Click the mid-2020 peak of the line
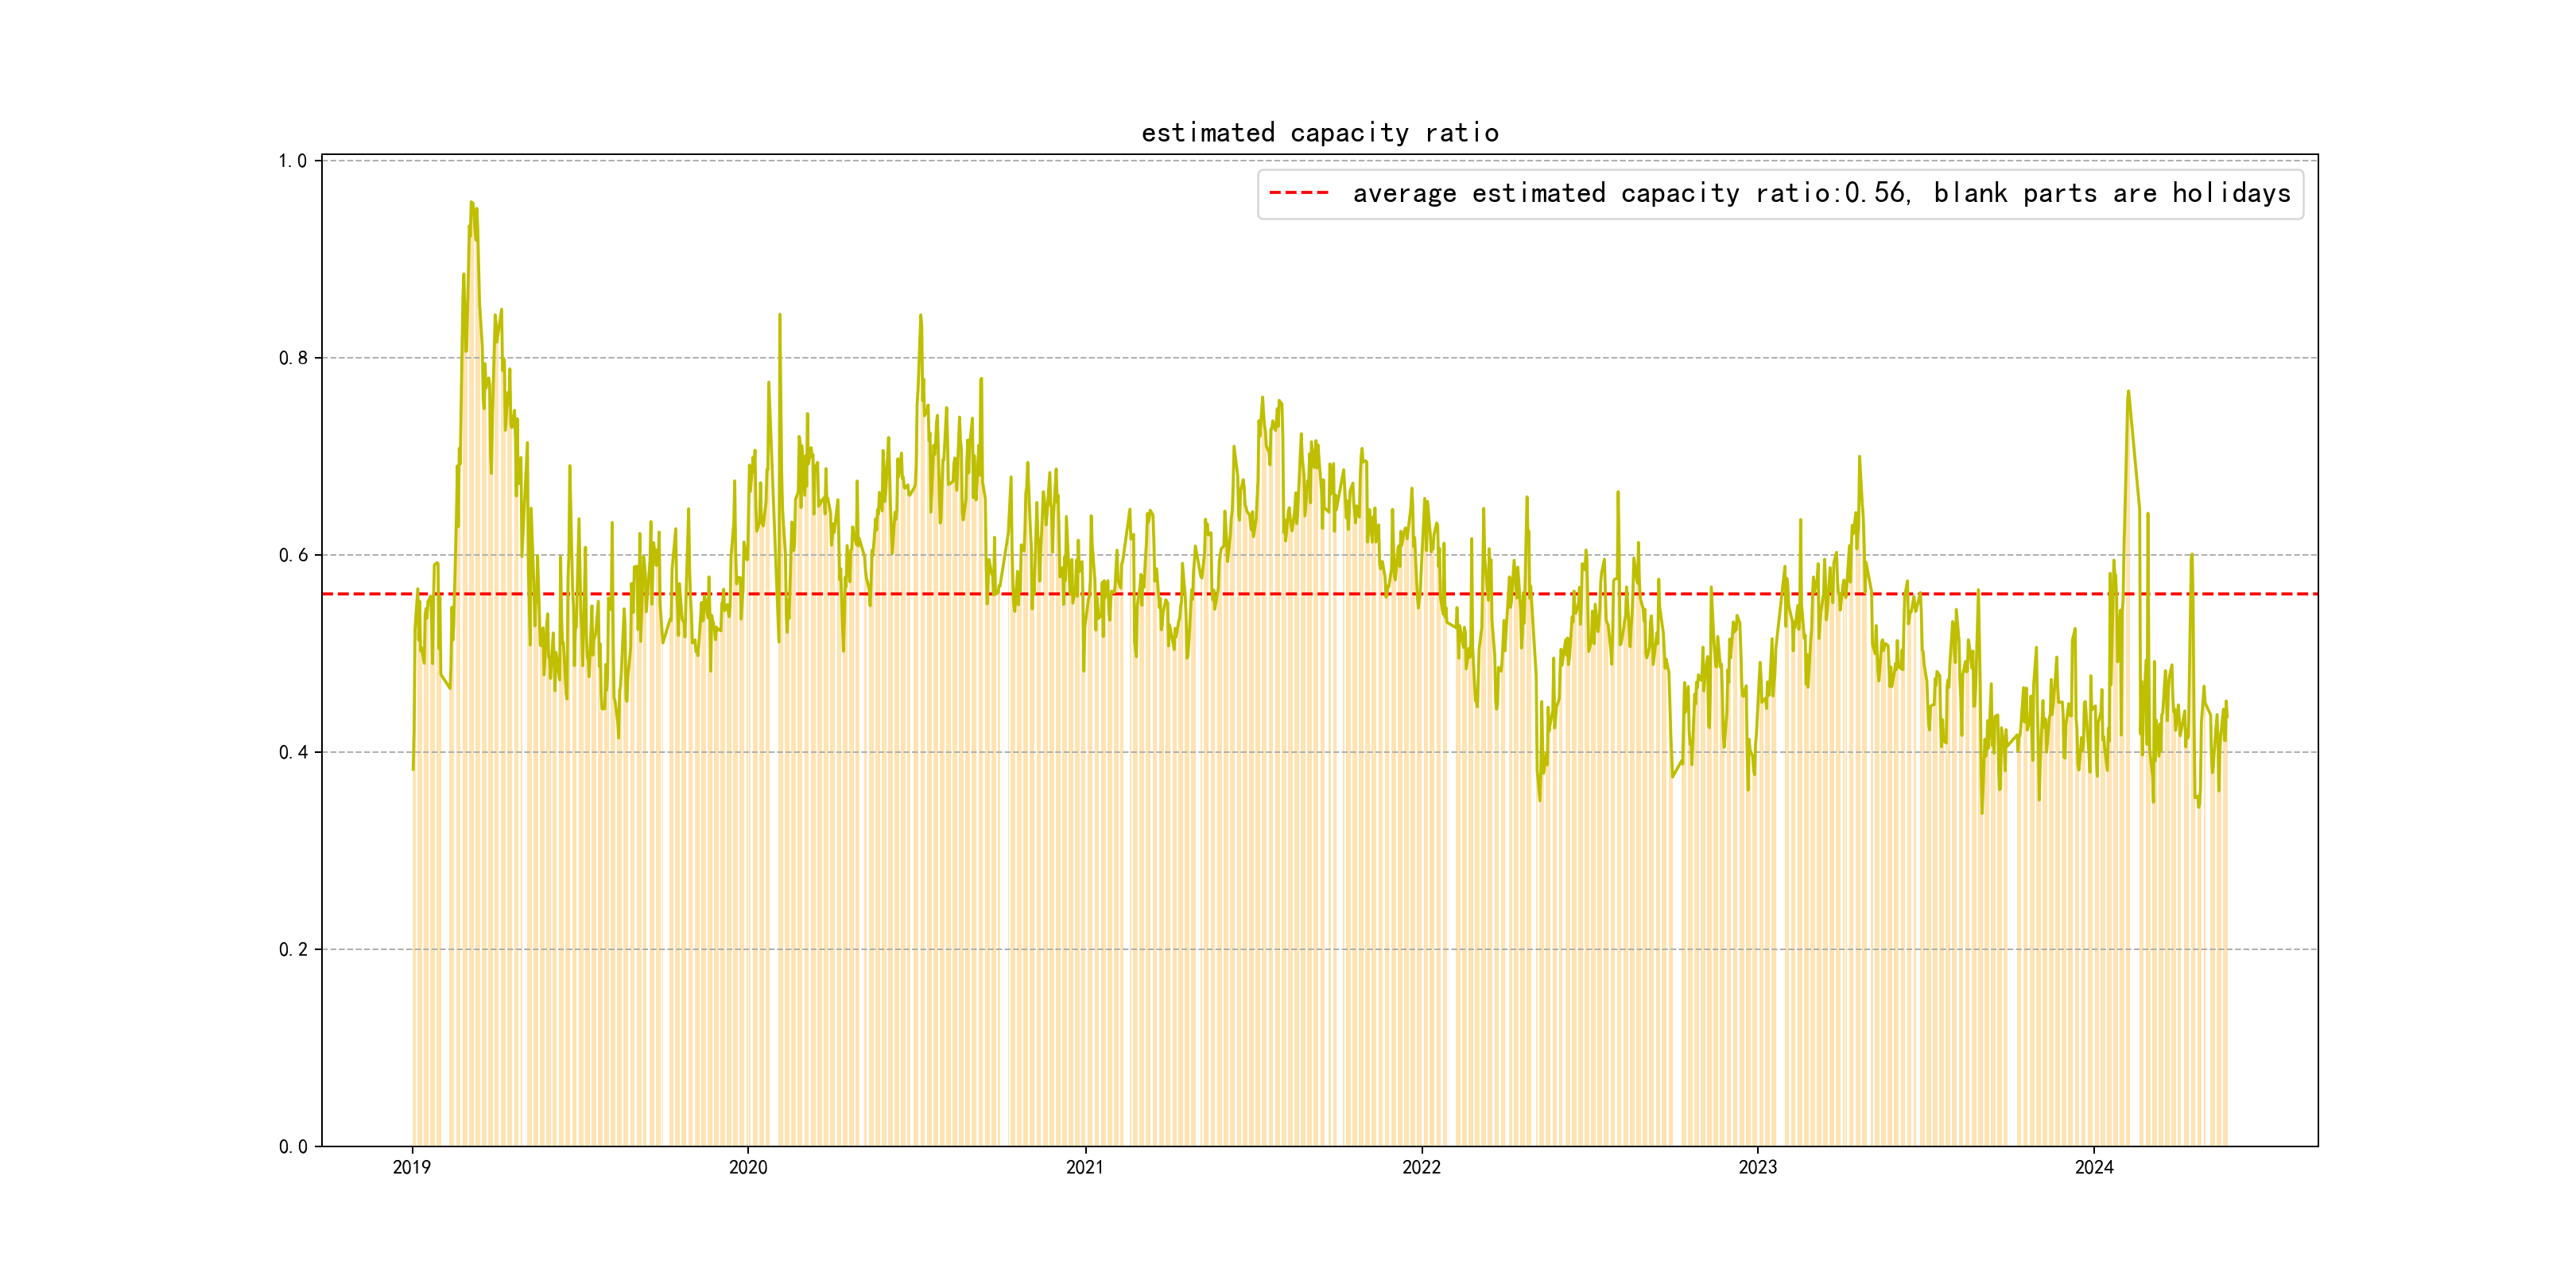This screenshot has width=2576, height=1288. pos(920,316)
